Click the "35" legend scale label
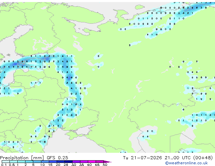The width and height of the screenshot is (215, 166). 81,165
